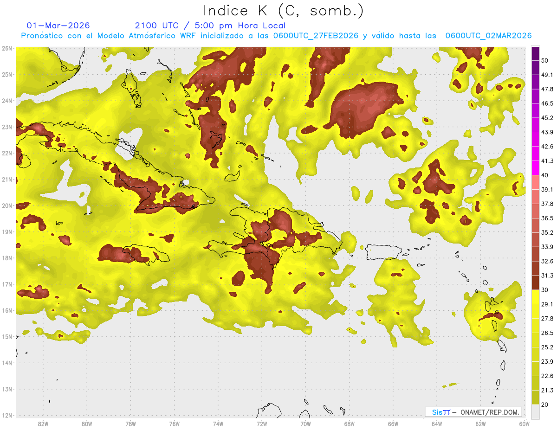Click longitude axis label '72W'
This screenshot has height=430, width=557.
(262, 424)
